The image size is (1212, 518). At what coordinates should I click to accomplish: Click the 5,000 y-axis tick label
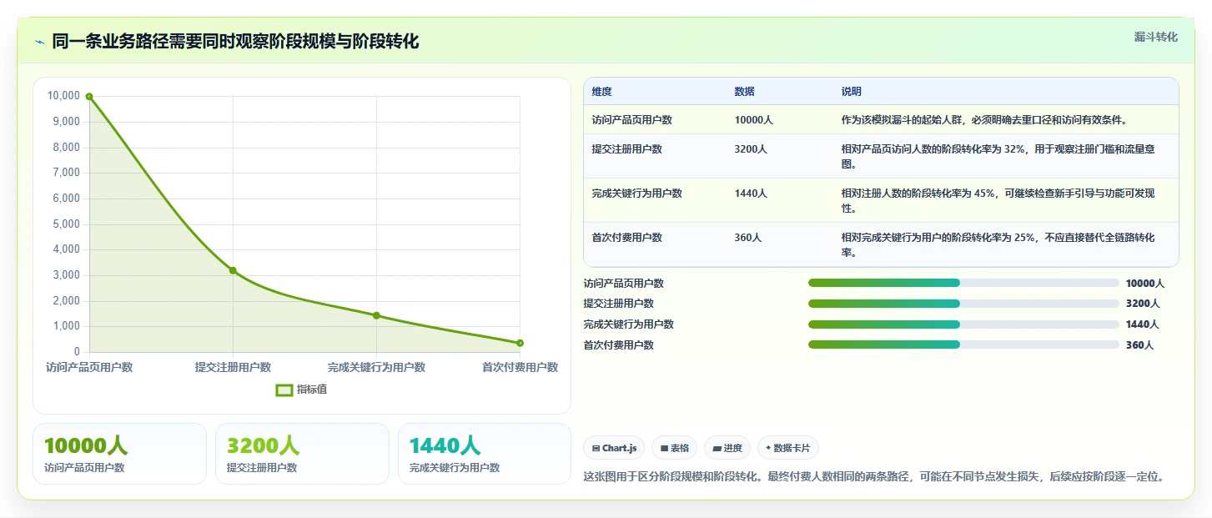tap(66, 224)
